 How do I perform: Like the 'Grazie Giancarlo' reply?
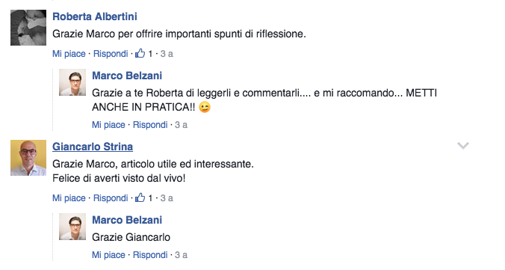(x=108, y=255)
